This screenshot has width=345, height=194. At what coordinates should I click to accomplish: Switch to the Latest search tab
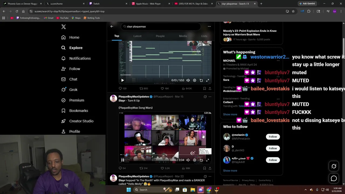137,36
